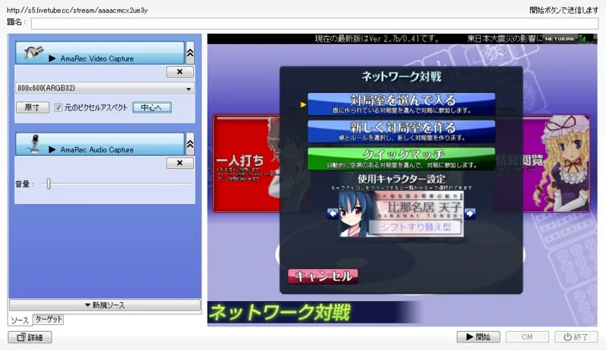Open the 800x600(ARGB32) resolution dropdown
Screen dimensions: 606x350
[x=105, y=89]
